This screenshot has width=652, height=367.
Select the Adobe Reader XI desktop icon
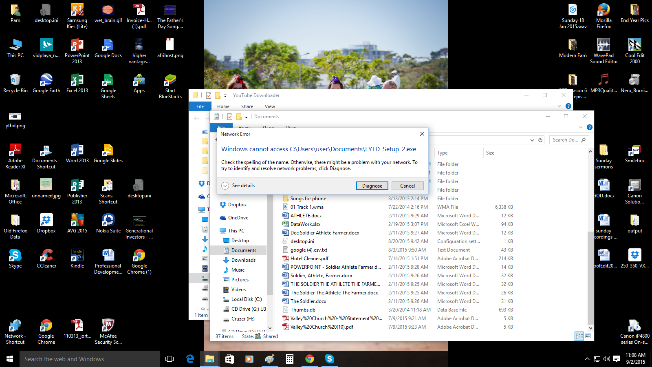pyautogui.click(x=15, y=156)
